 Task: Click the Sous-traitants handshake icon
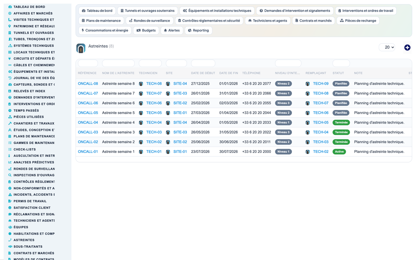(x=10, y=247)
